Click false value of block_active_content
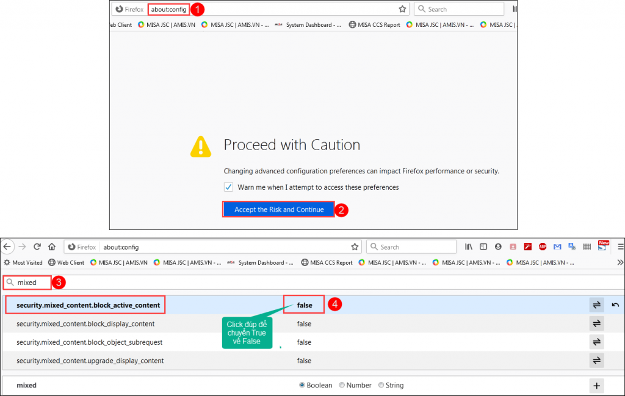 305,305
